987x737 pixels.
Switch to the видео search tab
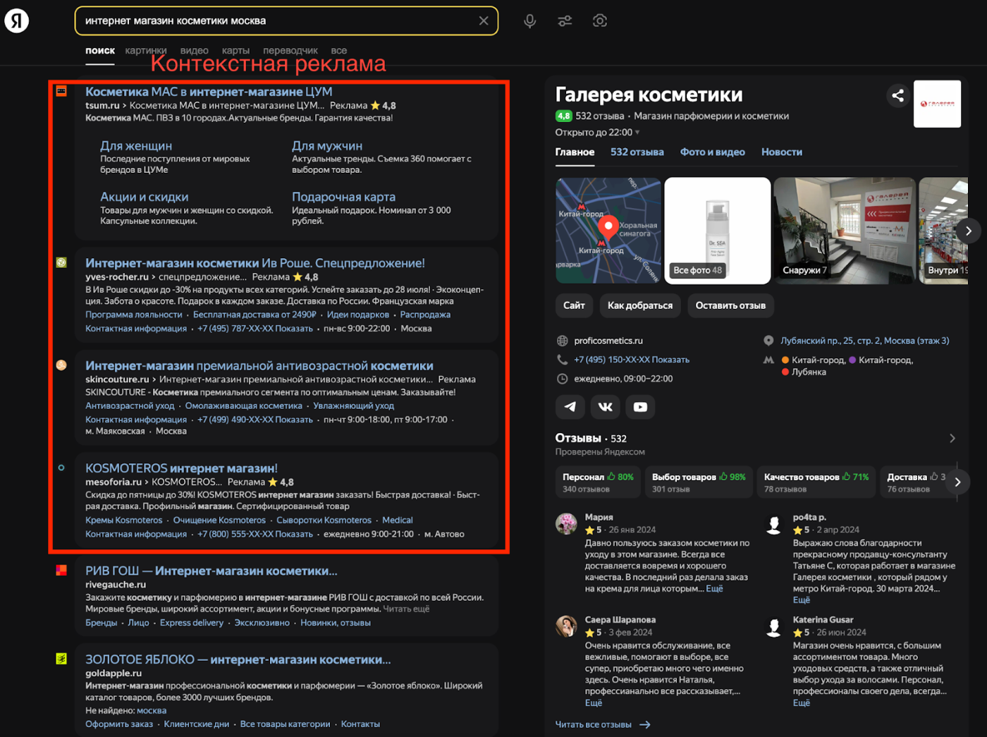pos(194,51)
